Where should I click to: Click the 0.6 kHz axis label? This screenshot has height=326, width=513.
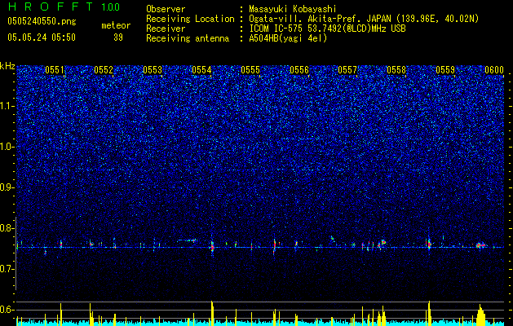click(x=7, y=310)
